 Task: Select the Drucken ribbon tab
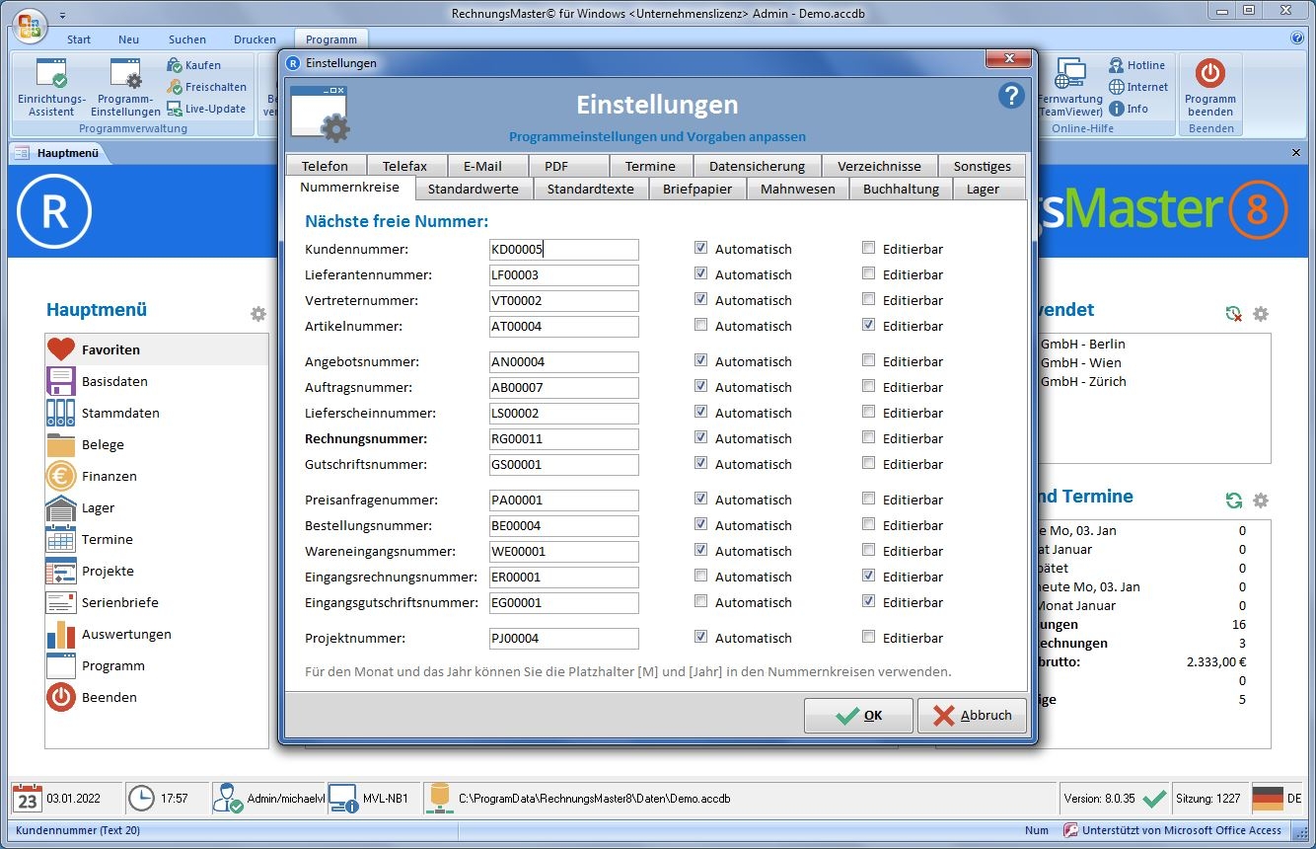pyautogui.click(x=255, y=39)
